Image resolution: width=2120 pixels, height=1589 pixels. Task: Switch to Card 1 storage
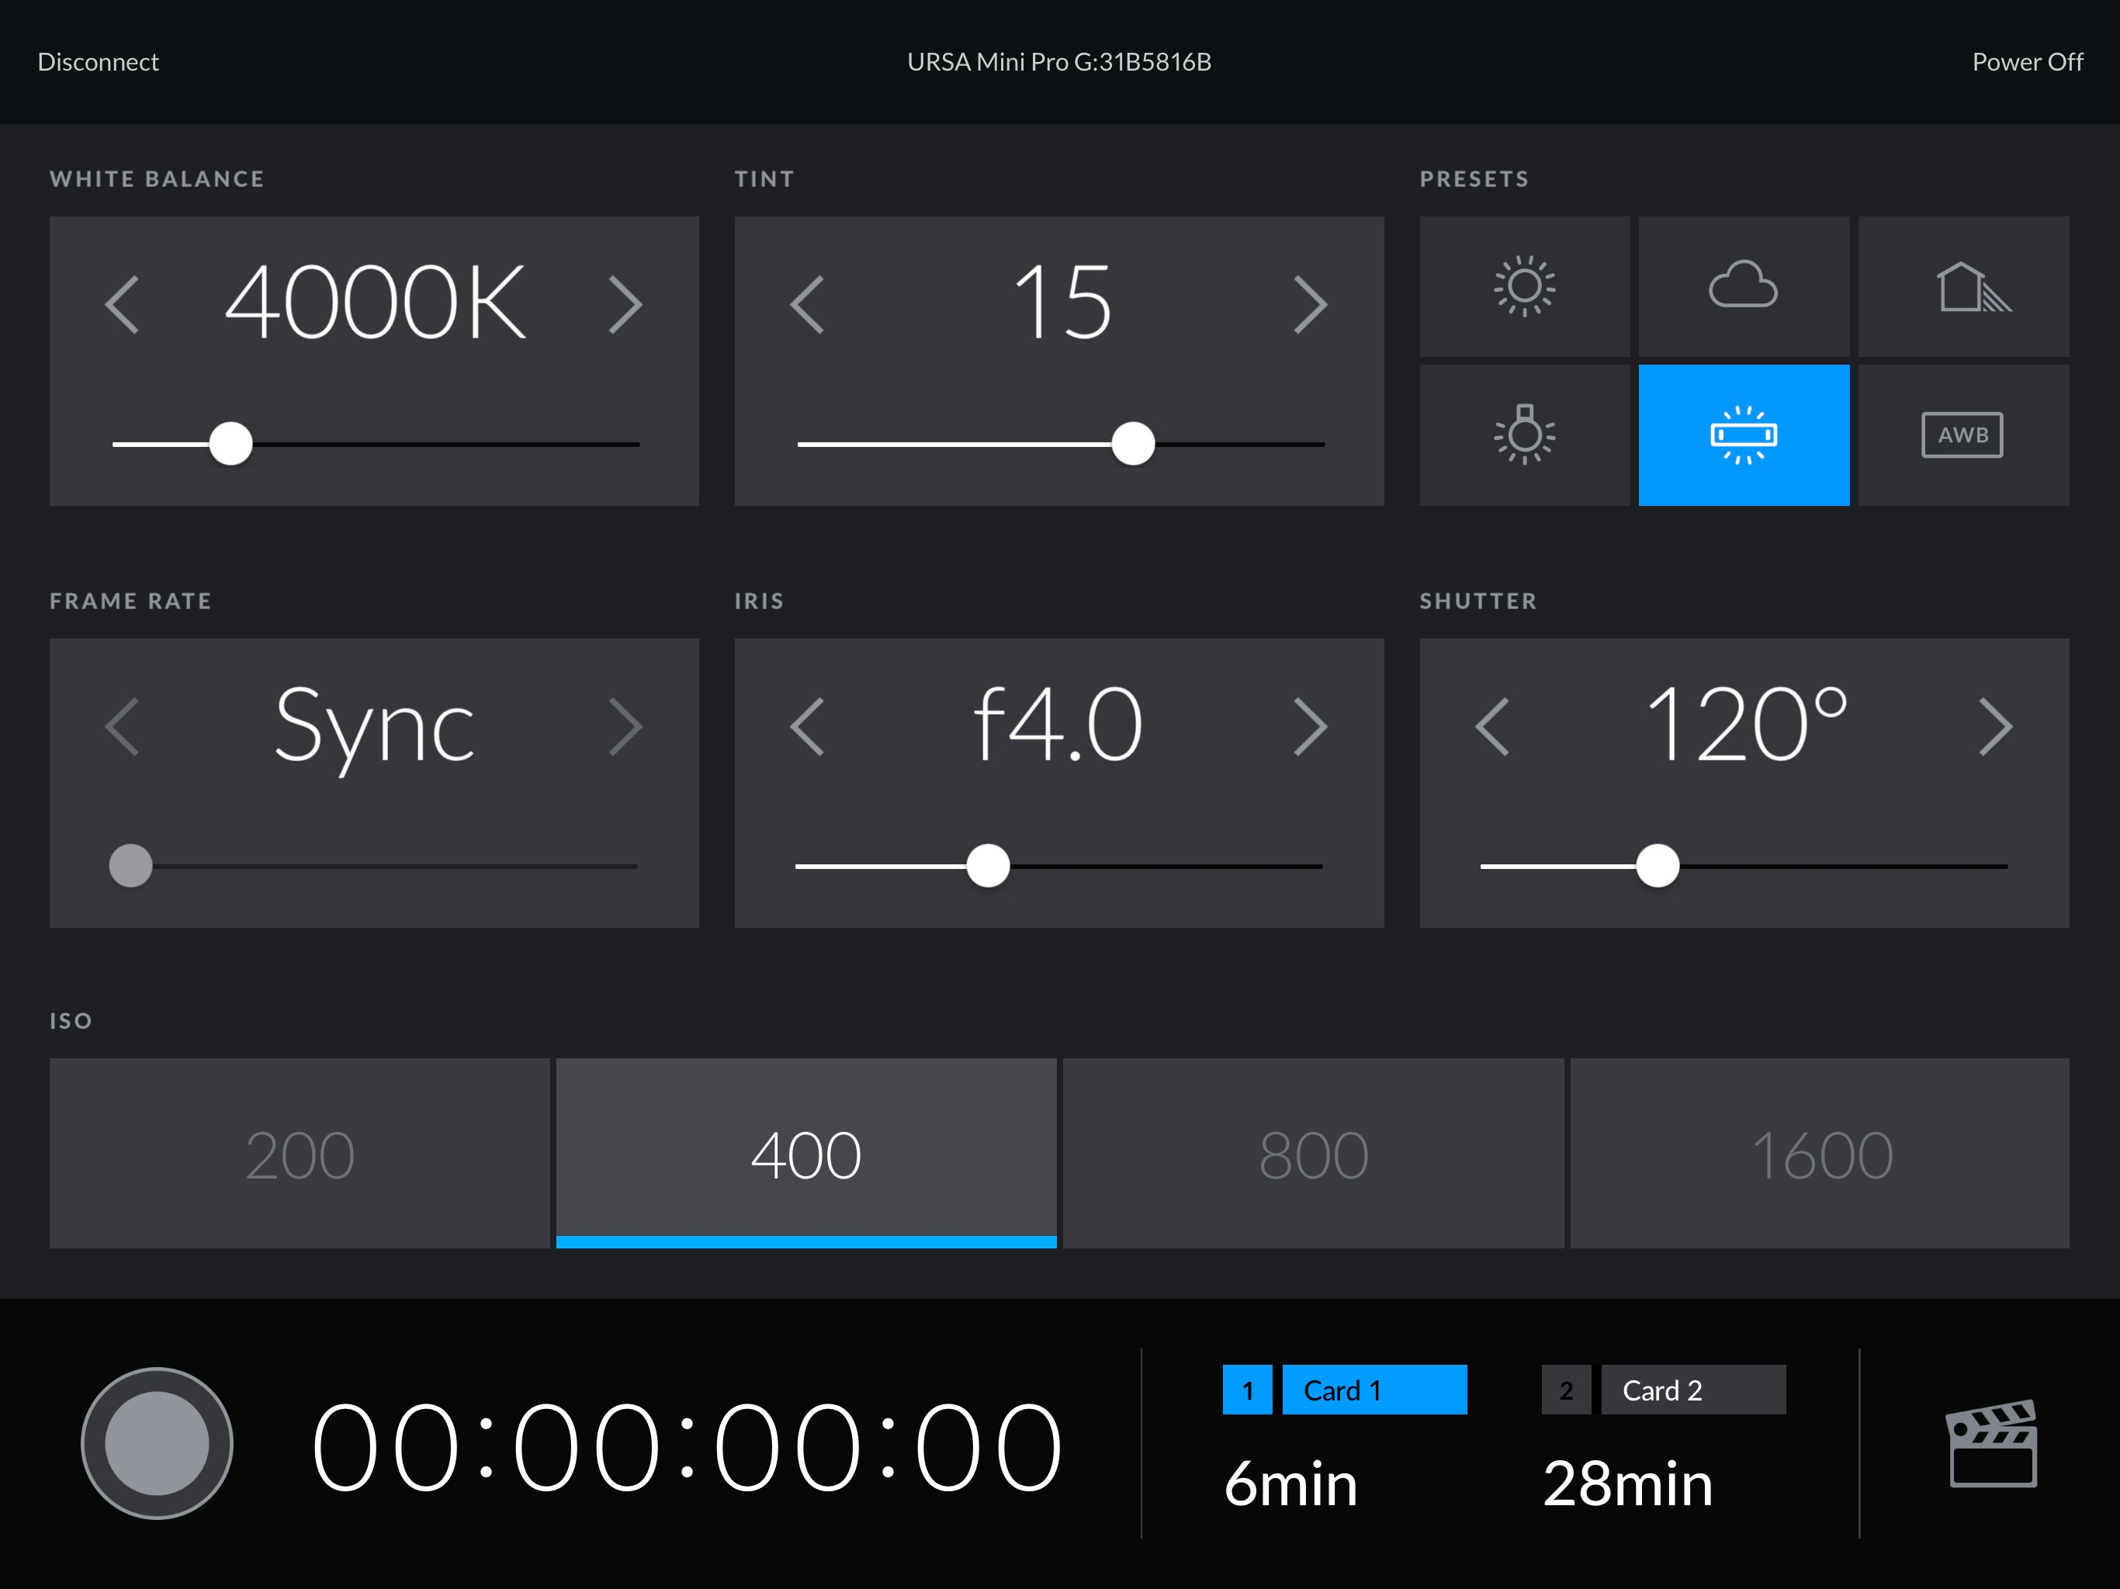point(1345,1390)
